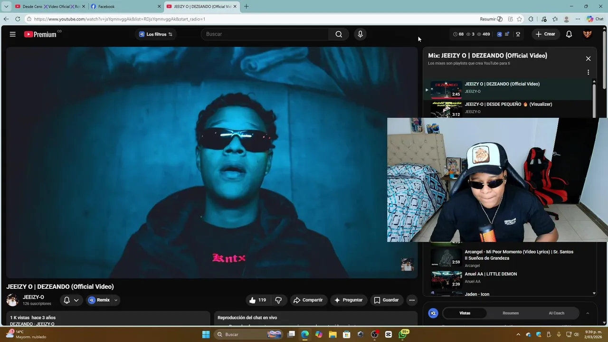
Task: Open YouTube notifications bell in header
Action: tap(569, 34)
